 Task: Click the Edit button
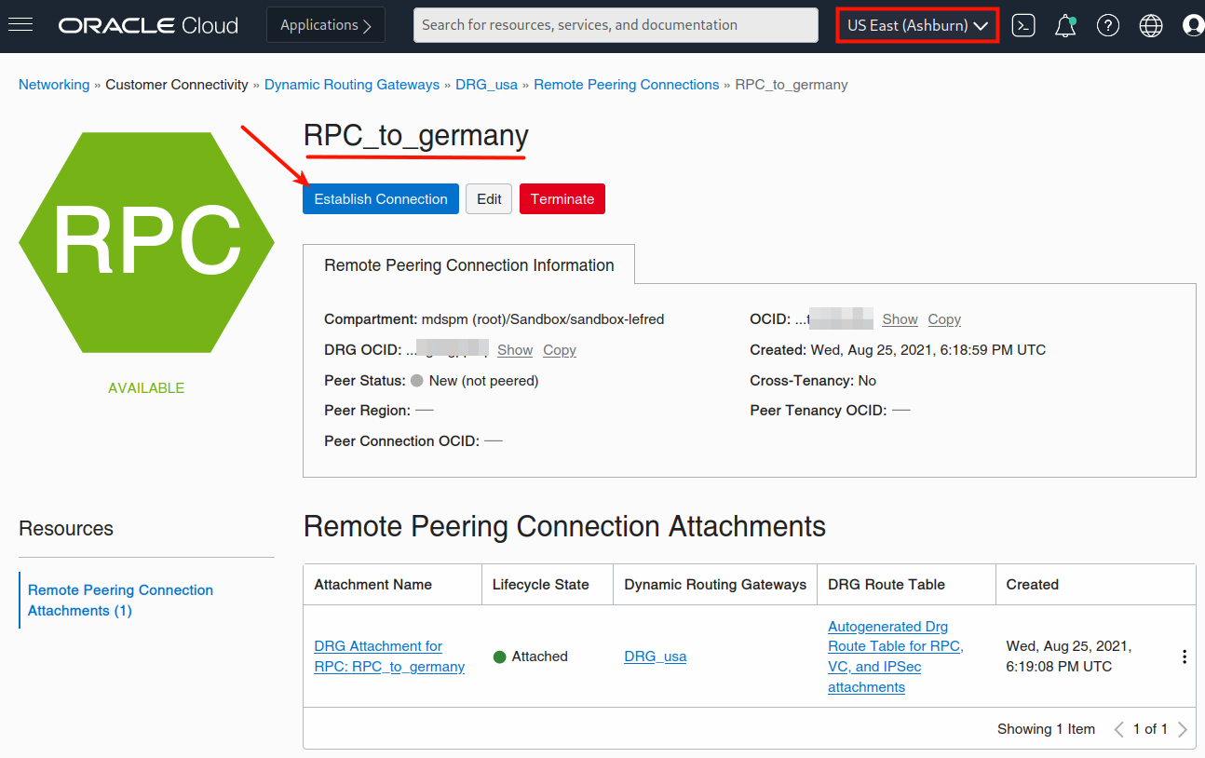[489, 199]
